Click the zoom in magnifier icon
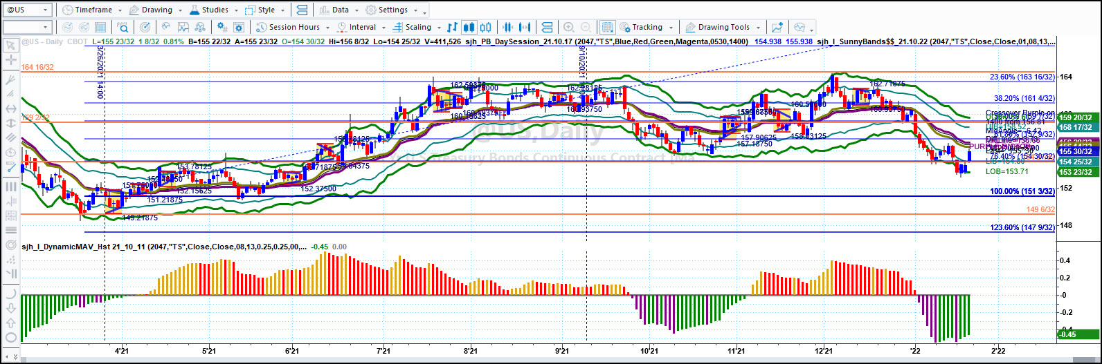Viewport: 1102px width, 364px height. click(x=569, y=28)
